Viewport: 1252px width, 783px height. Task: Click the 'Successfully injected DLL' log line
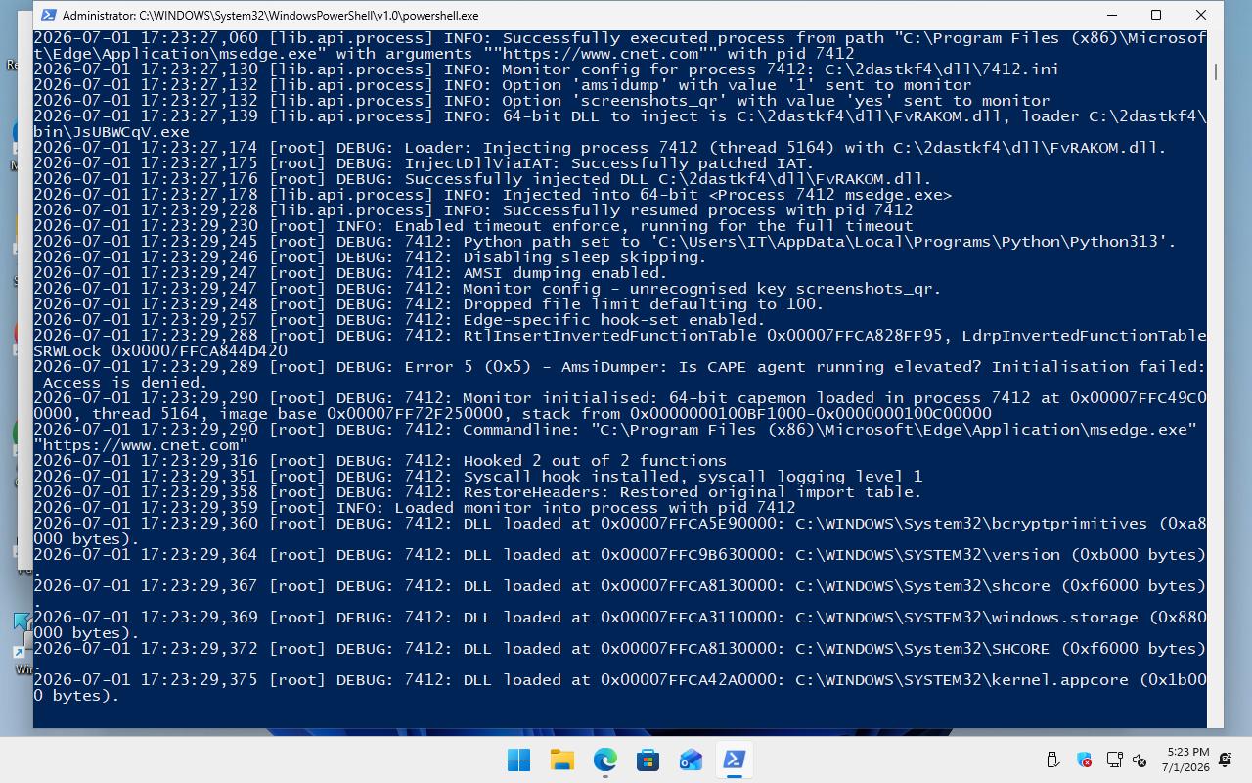pos(483,179)
